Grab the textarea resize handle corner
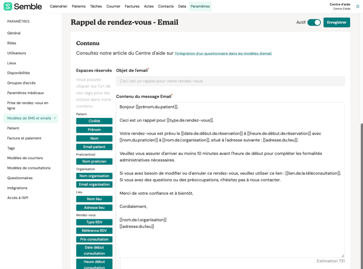363x269 pixels. pyautogui.click(x=342, y=255)
